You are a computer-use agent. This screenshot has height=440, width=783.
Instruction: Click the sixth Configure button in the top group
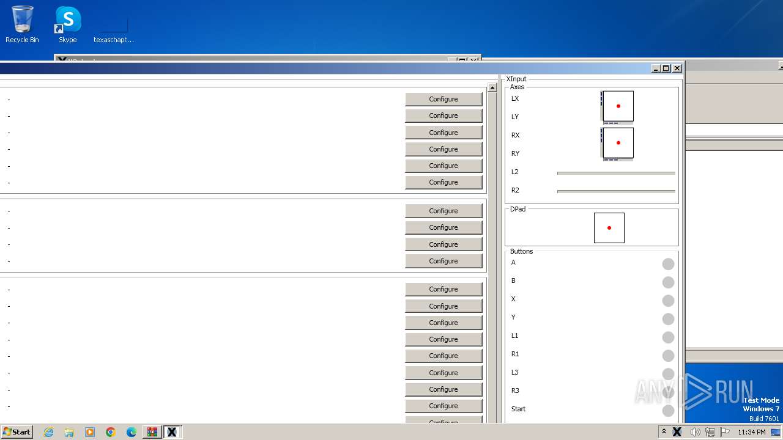[443, 182]
